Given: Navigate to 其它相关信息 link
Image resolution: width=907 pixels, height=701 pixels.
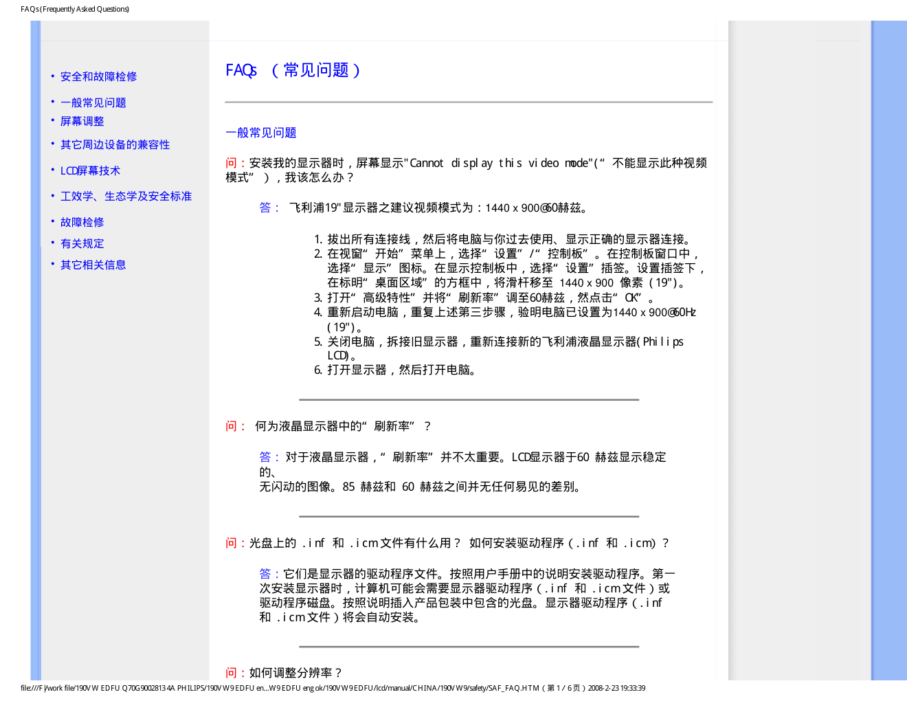Looking at the screenshot, I should [x=93, y=265].
